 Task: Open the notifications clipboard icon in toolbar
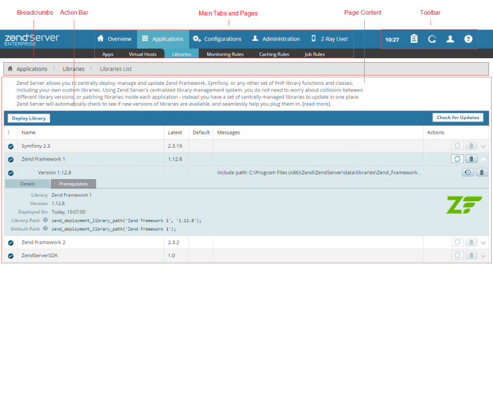(414, 39)
